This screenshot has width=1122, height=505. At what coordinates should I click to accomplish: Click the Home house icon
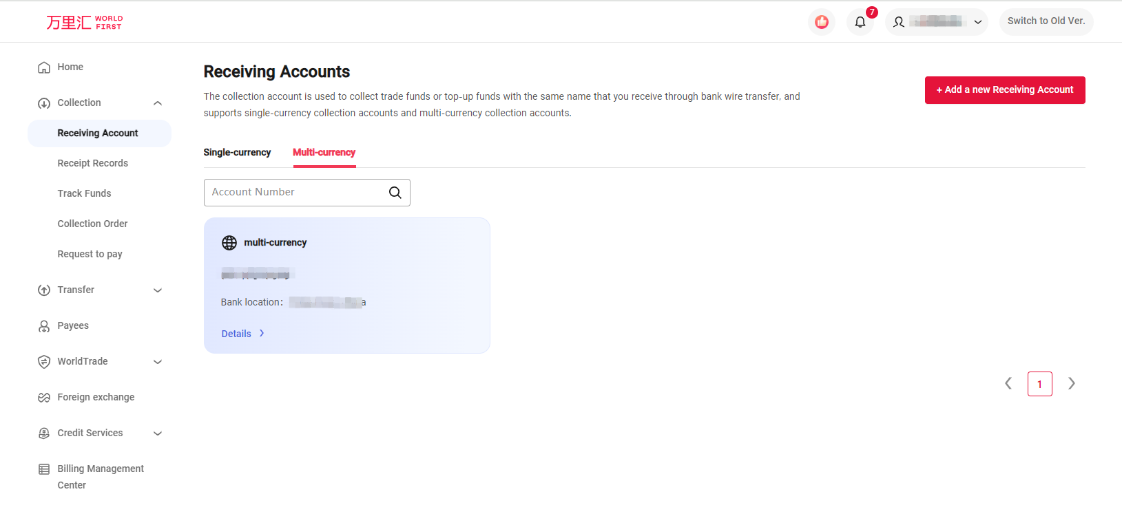pyautogui.click(x=44, y=67)
